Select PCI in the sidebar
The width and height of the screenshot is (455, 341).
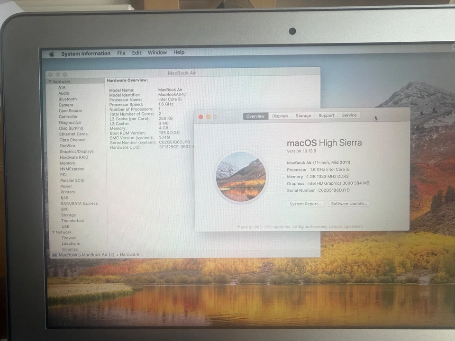63,175
